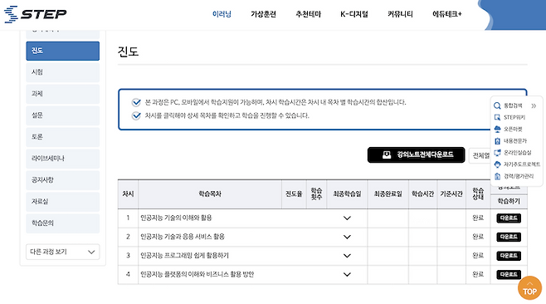
Task: Select 자료실 in the left sidebar
Action: (63, 202)
